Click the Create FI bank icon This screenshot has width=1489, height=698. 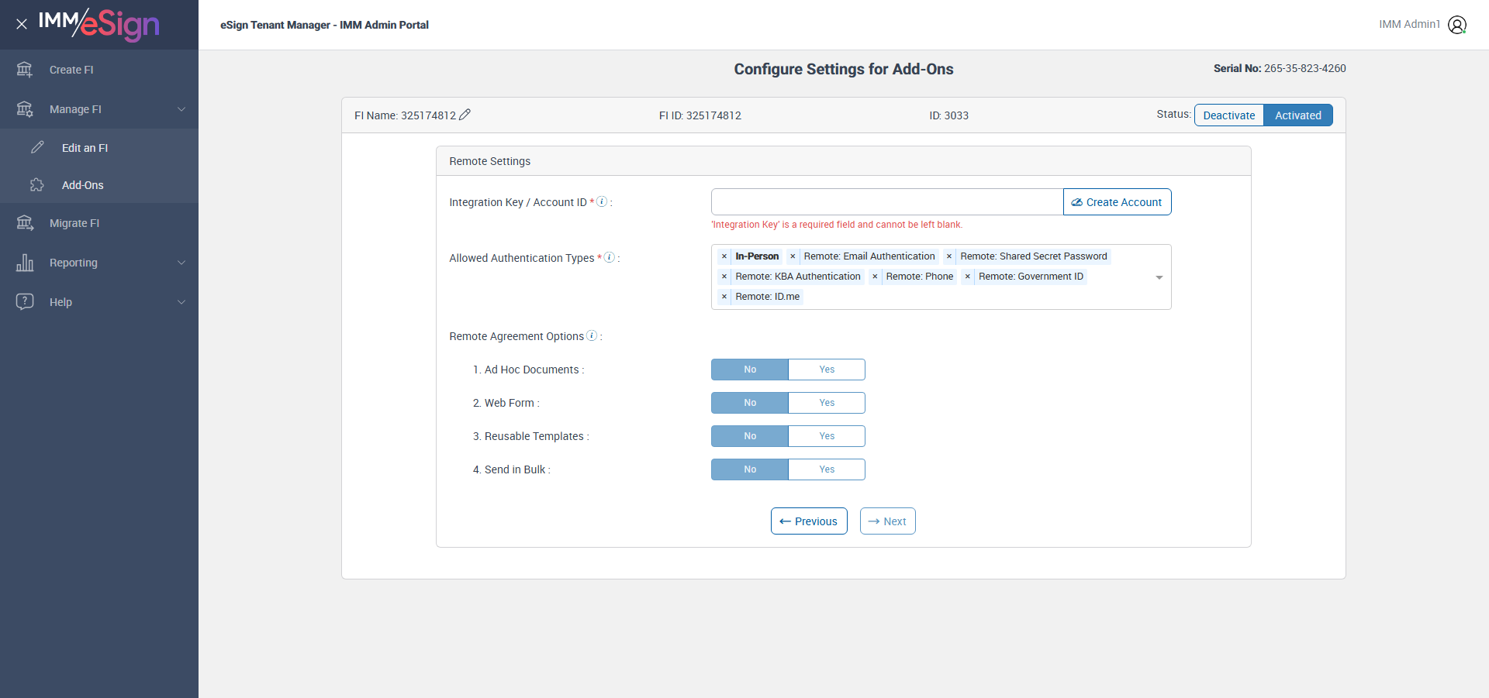(25, 70)
